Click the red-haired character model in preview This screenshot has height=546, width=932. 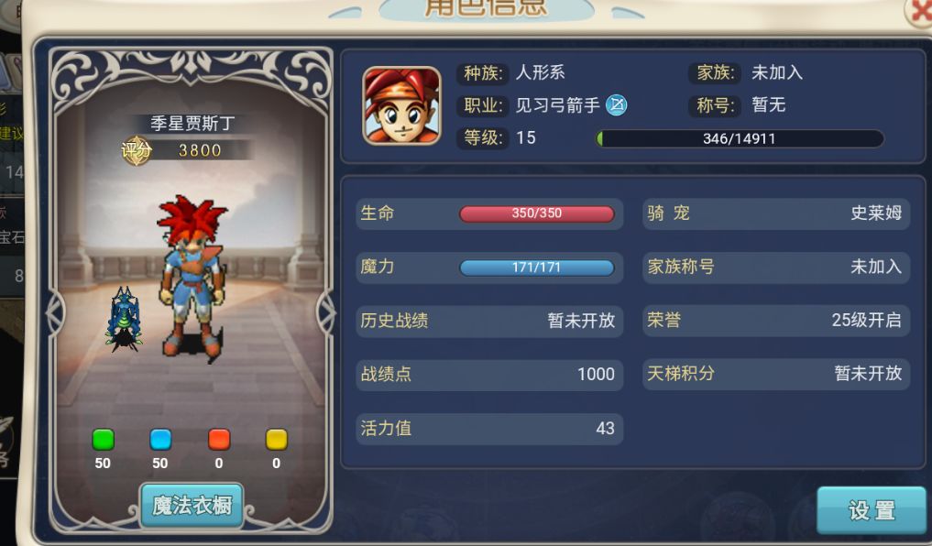click(193, 278)
